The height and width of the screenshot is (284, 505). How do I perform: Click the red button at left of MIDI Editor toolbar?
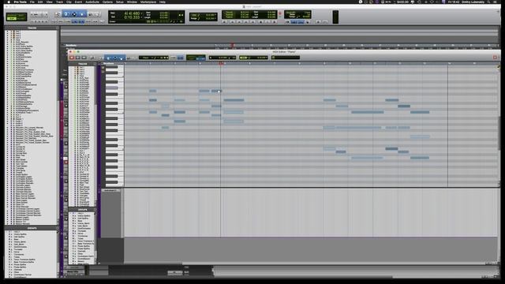[72, 58]
